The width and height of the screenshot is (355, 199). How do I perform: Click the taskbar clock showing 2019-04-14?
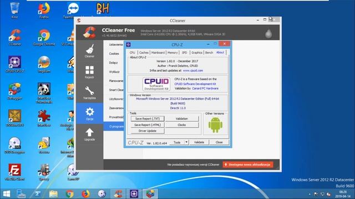(343, 194)
